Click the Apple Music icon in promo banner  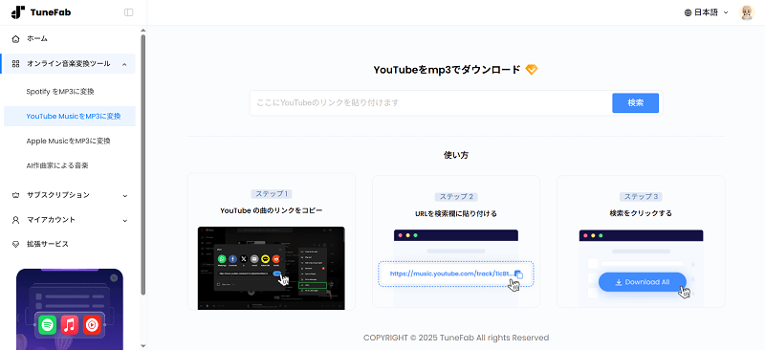click(70, 324)
